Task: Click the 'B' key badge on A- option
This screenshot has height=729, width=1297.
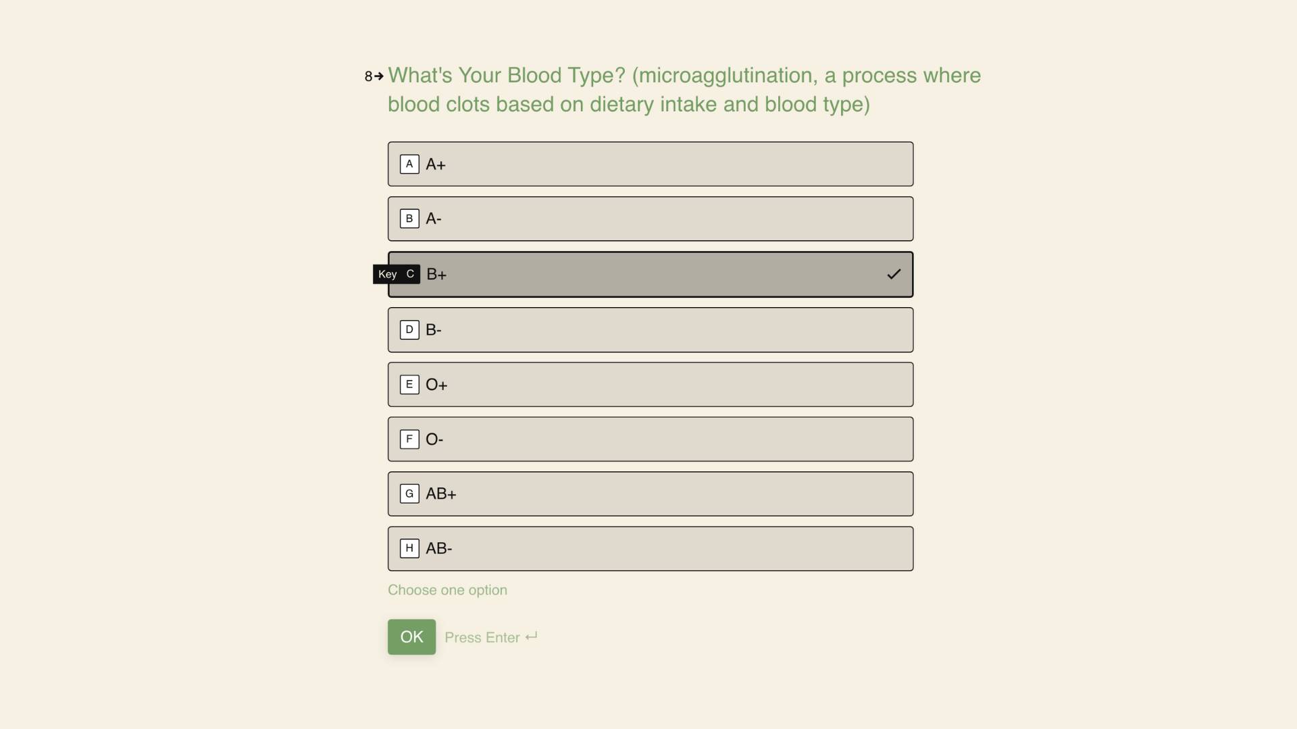Action: (x=409, y=218)
